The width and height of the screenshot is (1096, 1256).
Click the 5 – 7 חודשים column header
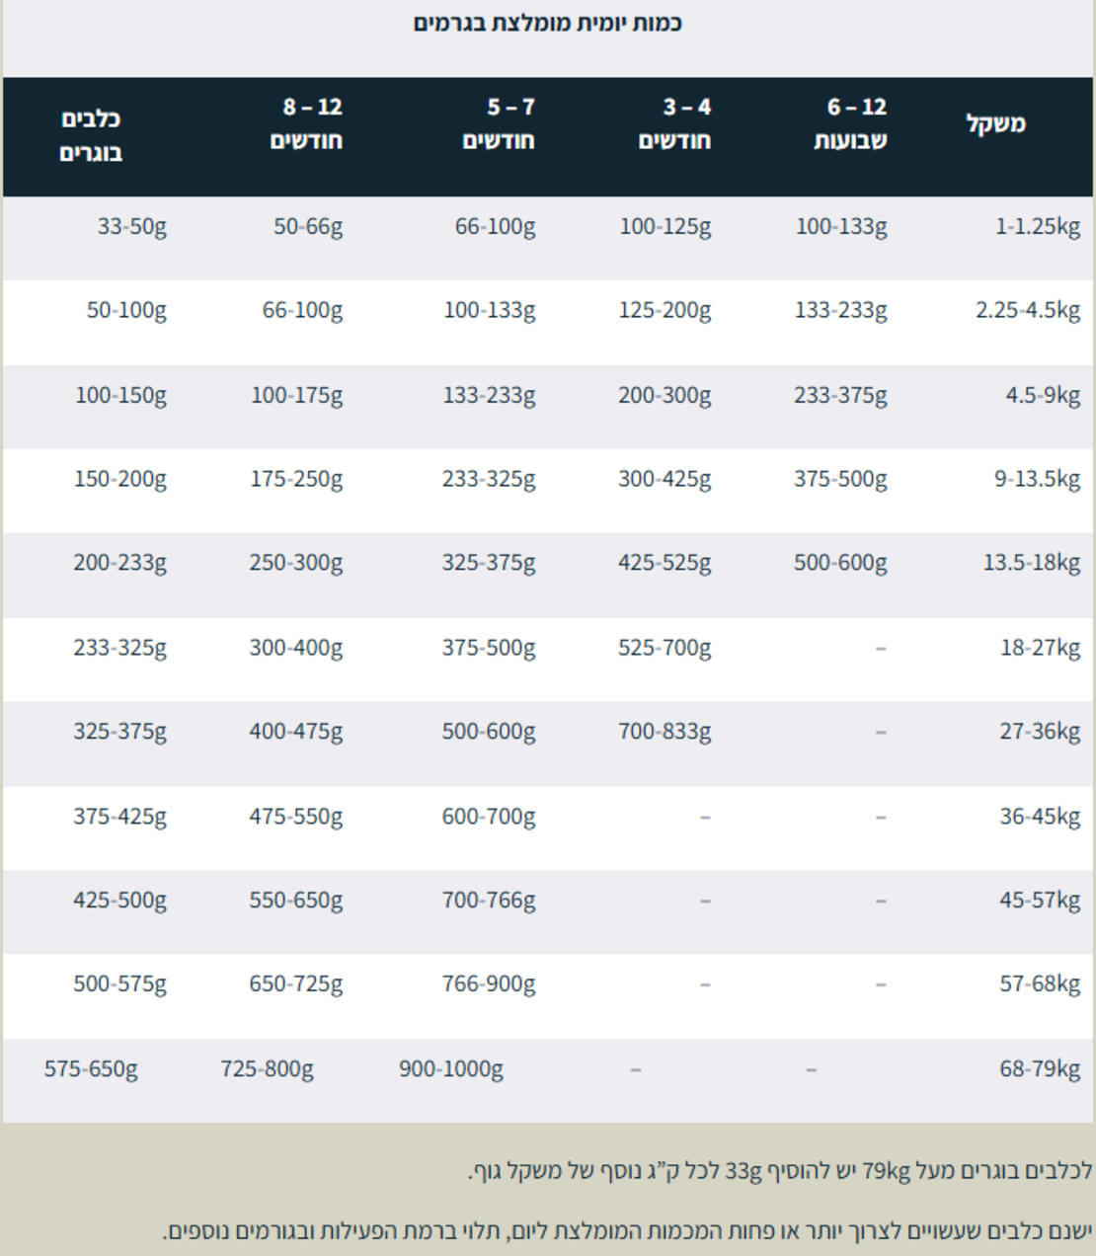click(499, 124)
